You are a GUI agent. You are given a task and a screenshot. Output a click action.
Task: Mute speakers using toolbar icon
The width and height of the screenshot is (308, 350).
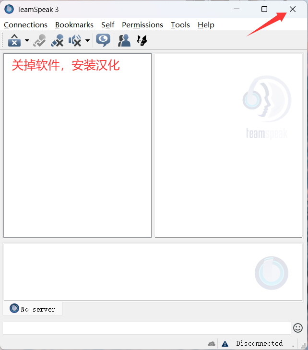75,41
